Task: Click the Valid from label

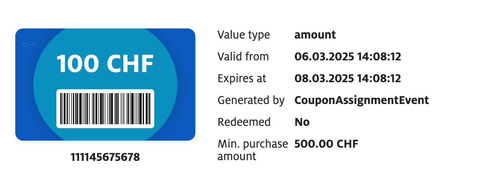Action: click(243, 57)
